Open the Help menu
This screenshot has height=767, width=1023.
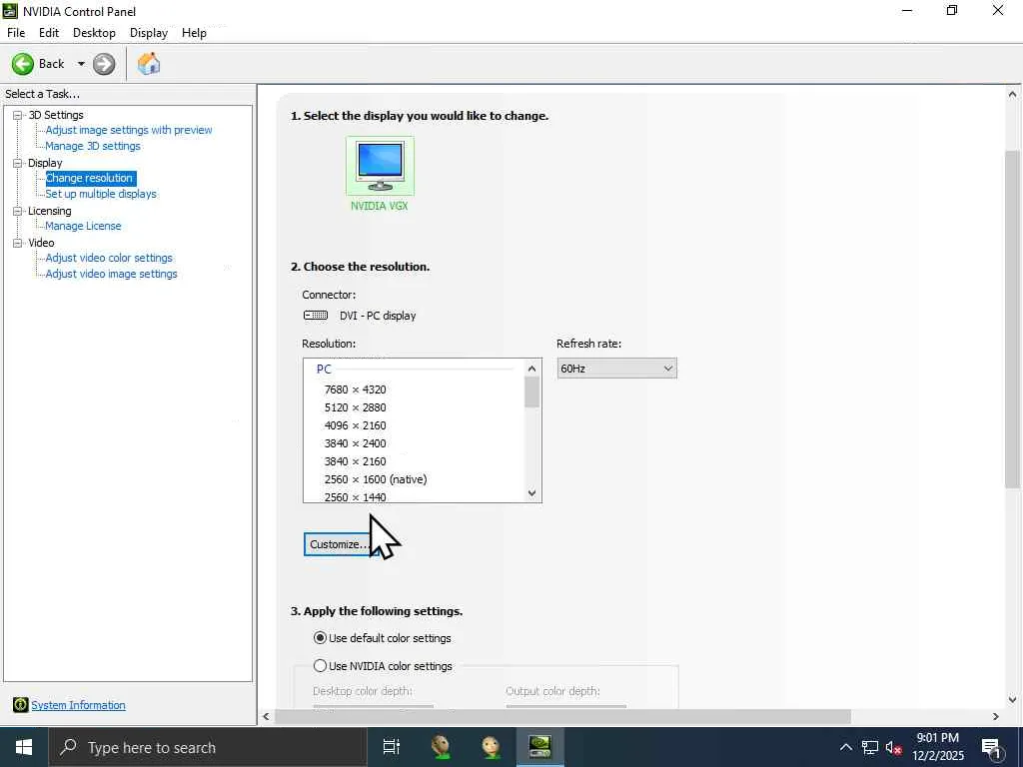click(194, 33)
